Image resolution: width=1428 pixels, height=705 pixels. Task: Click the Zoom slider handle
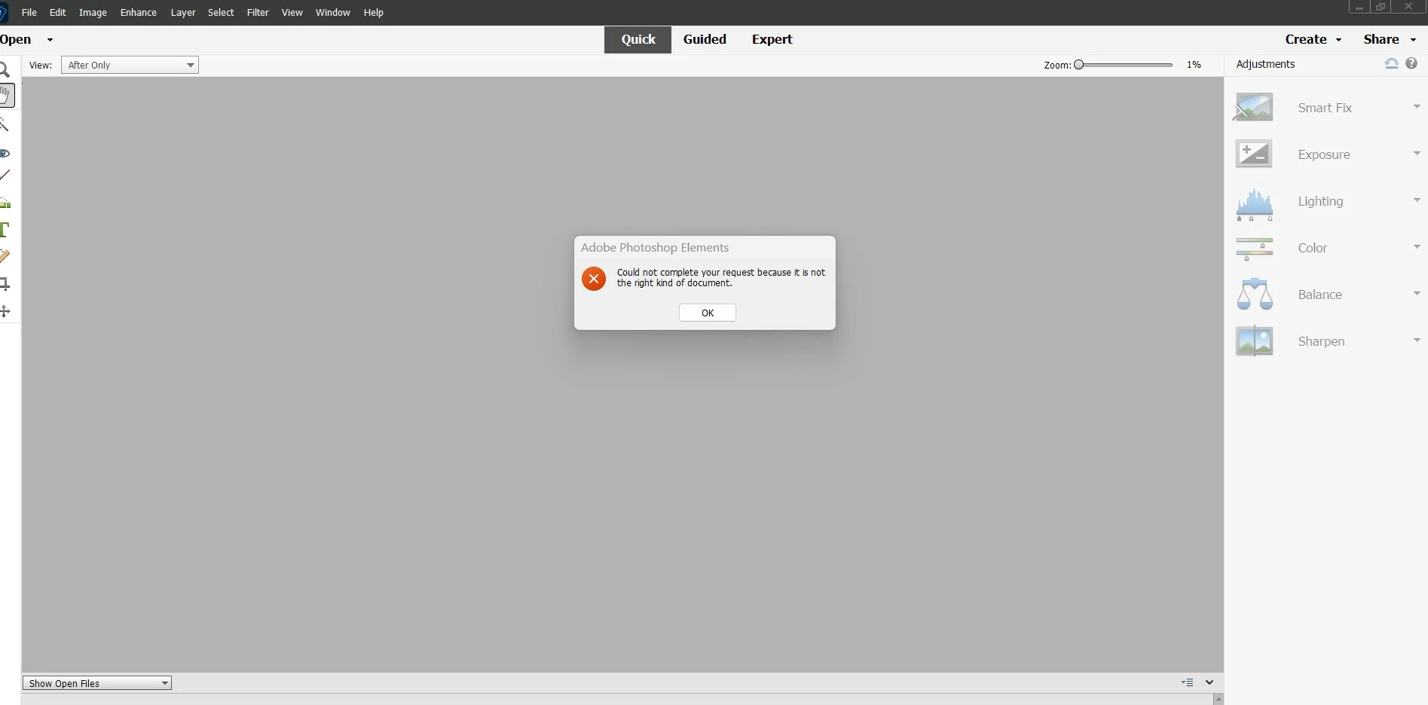1079,65
